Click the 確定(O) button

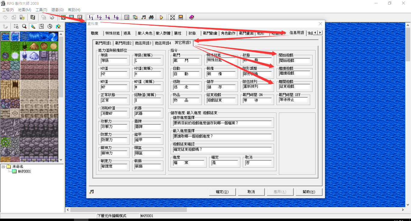click(222, 192)
